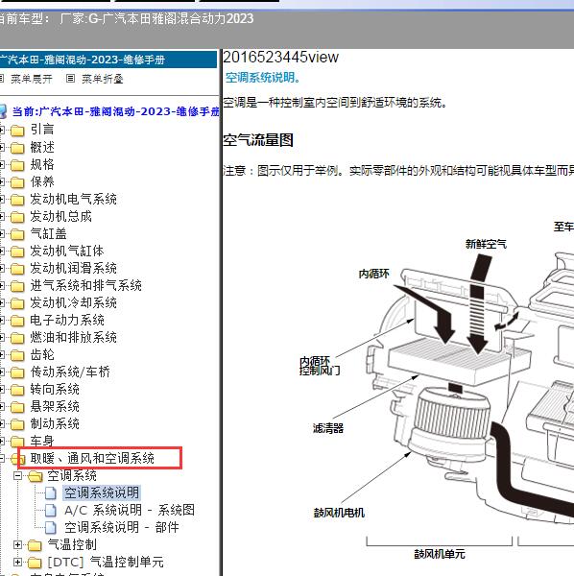Viewport: 574px width, 576px height.
Task: Open the 发动机总成 tree item
Action: tap(61, 216)
